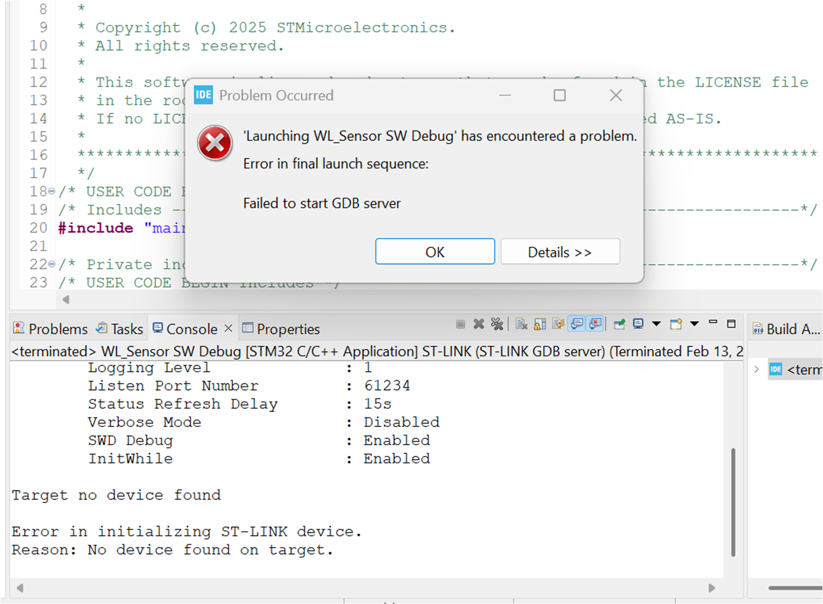Viewport: 823px width, 604px height.
Task: Toggle Show Console When Standard Error Changes
Action: 594,324
